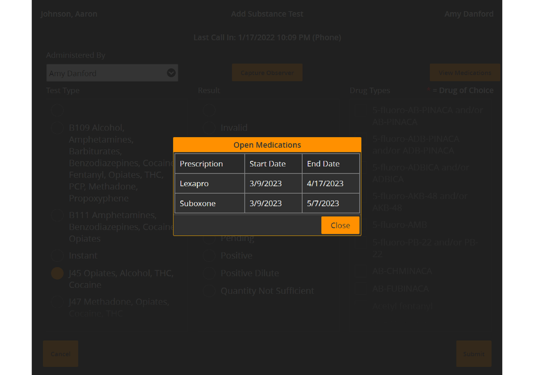This screenshot has height=375, width=534.
Task: Click the Amy Danford user name header
Action: point(469,14)
